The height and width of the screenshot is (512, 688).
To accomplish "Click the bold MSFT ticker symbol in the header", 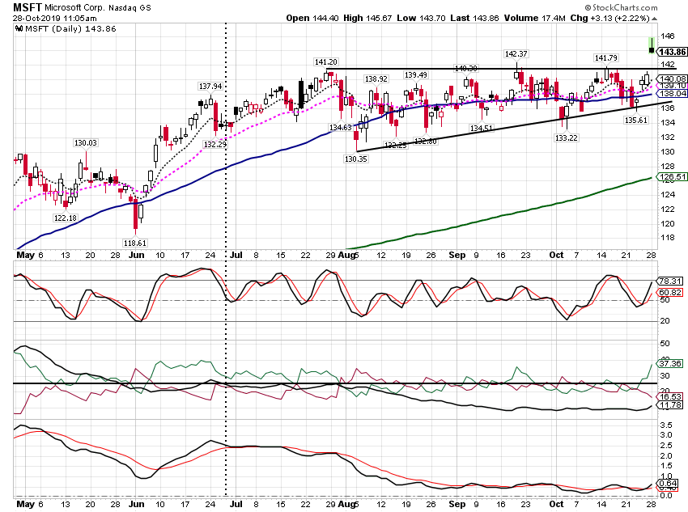I will (28, 7).
